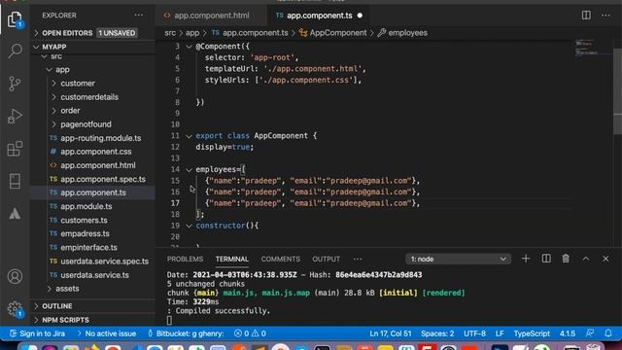Open editor More Actions ellipsis
Image resolution: width=622 pixels, height=350 pixels.
(x=605, y=16)
